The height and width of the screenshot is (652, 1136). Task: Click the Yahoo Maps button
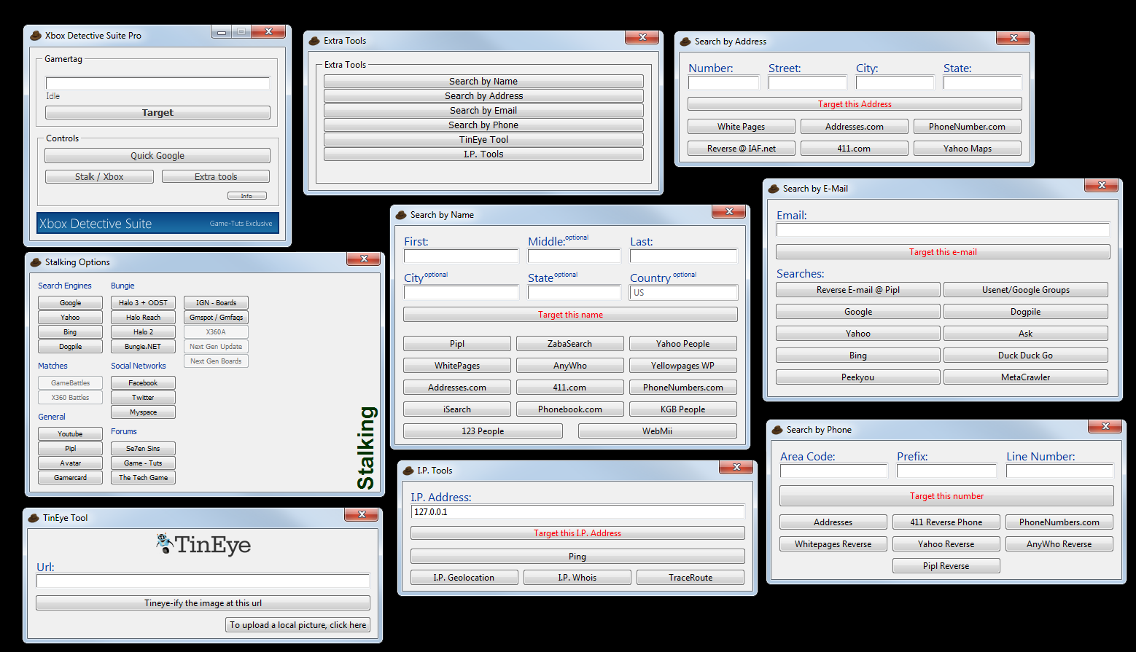point(968,149)
